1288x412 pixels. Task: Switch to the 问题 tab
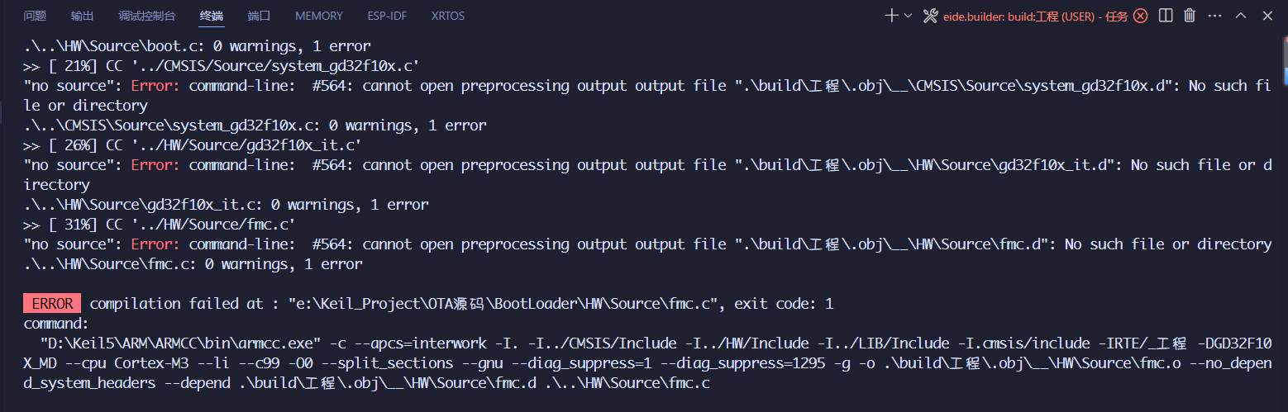pos(35,16)
